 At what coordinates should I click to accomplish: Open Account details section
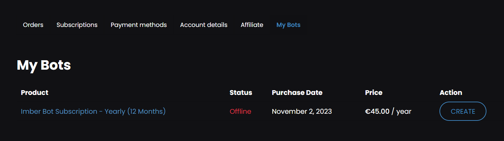coord(204,25)
